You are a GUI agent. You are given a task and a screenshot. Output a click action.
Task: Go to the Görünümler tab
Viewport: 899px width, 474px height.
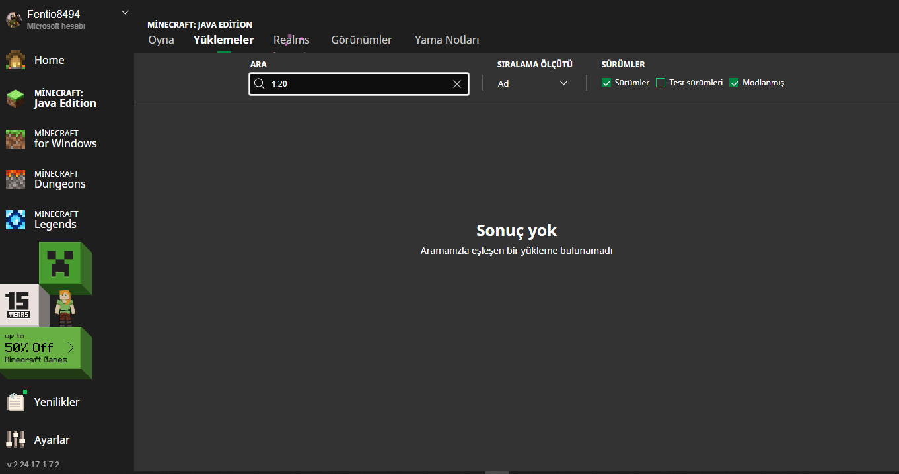pos(361,40)
